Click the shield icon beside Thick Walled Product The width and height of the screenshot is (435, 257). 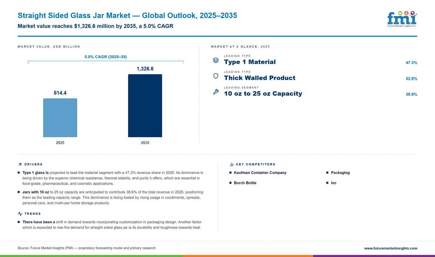tap(215, 76)
